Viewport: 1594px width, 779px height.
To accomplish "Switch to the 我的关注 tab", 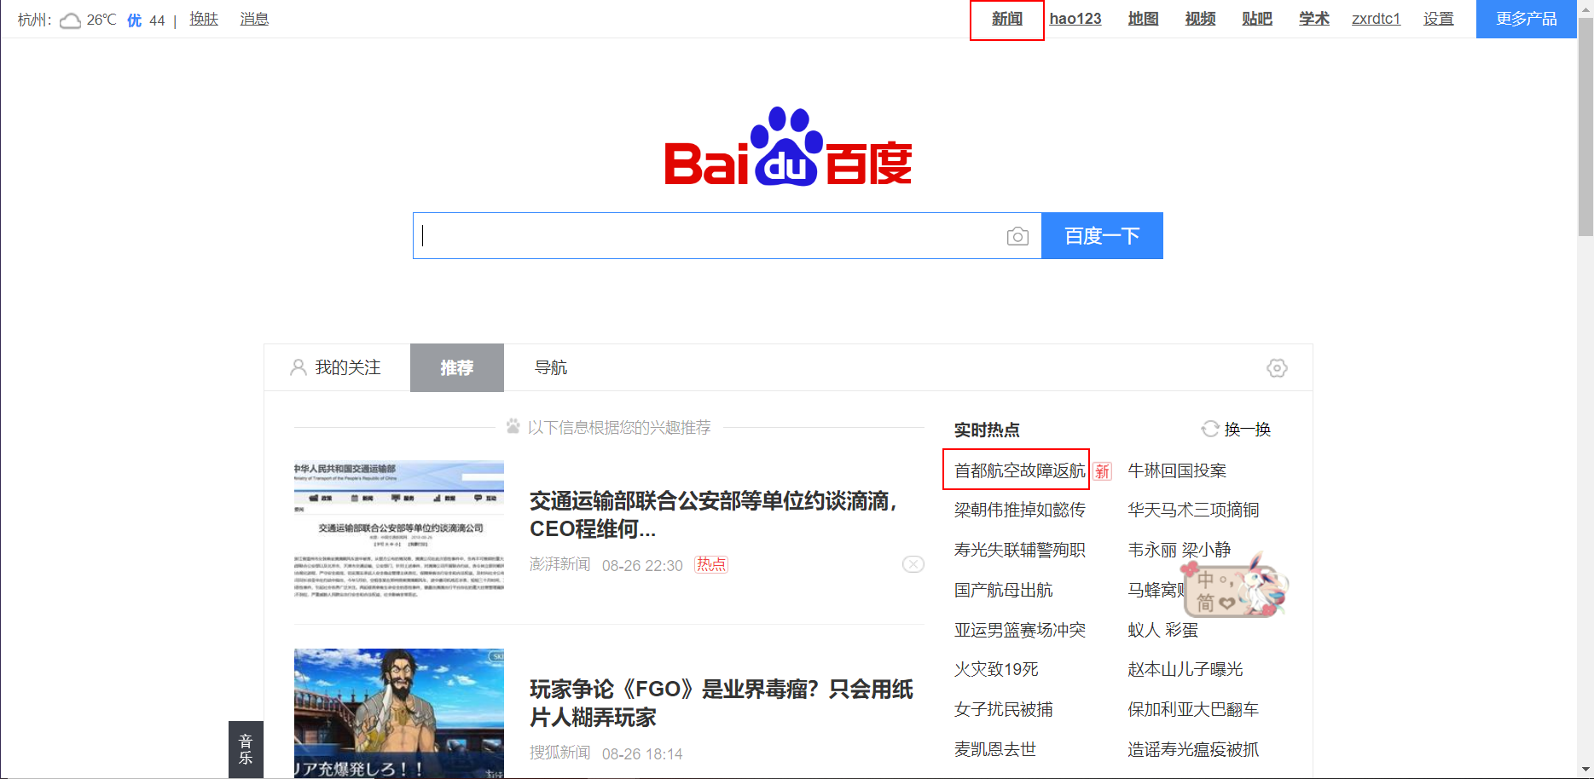I will pyautogui.click(x=337, y=367).
